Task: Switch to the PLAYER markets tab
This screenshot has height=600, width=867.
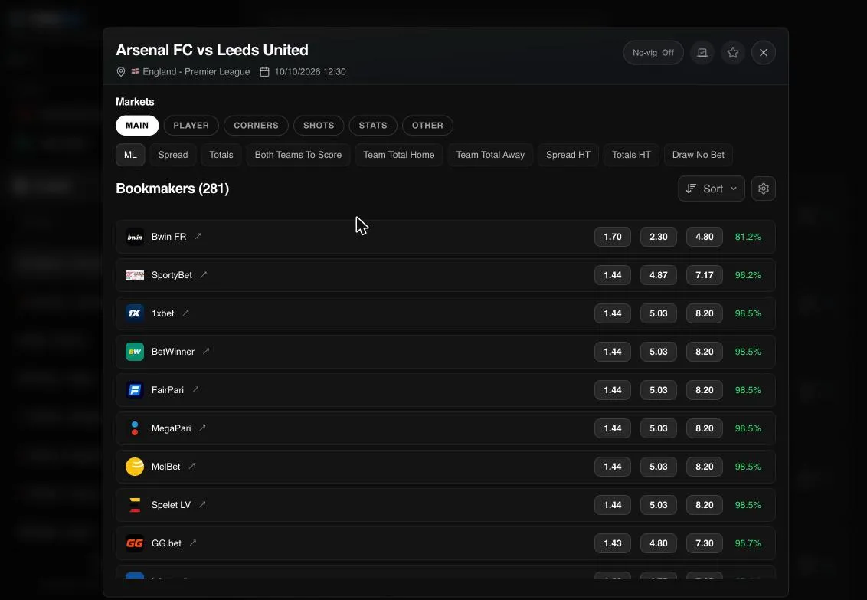Action: [191, 126]
